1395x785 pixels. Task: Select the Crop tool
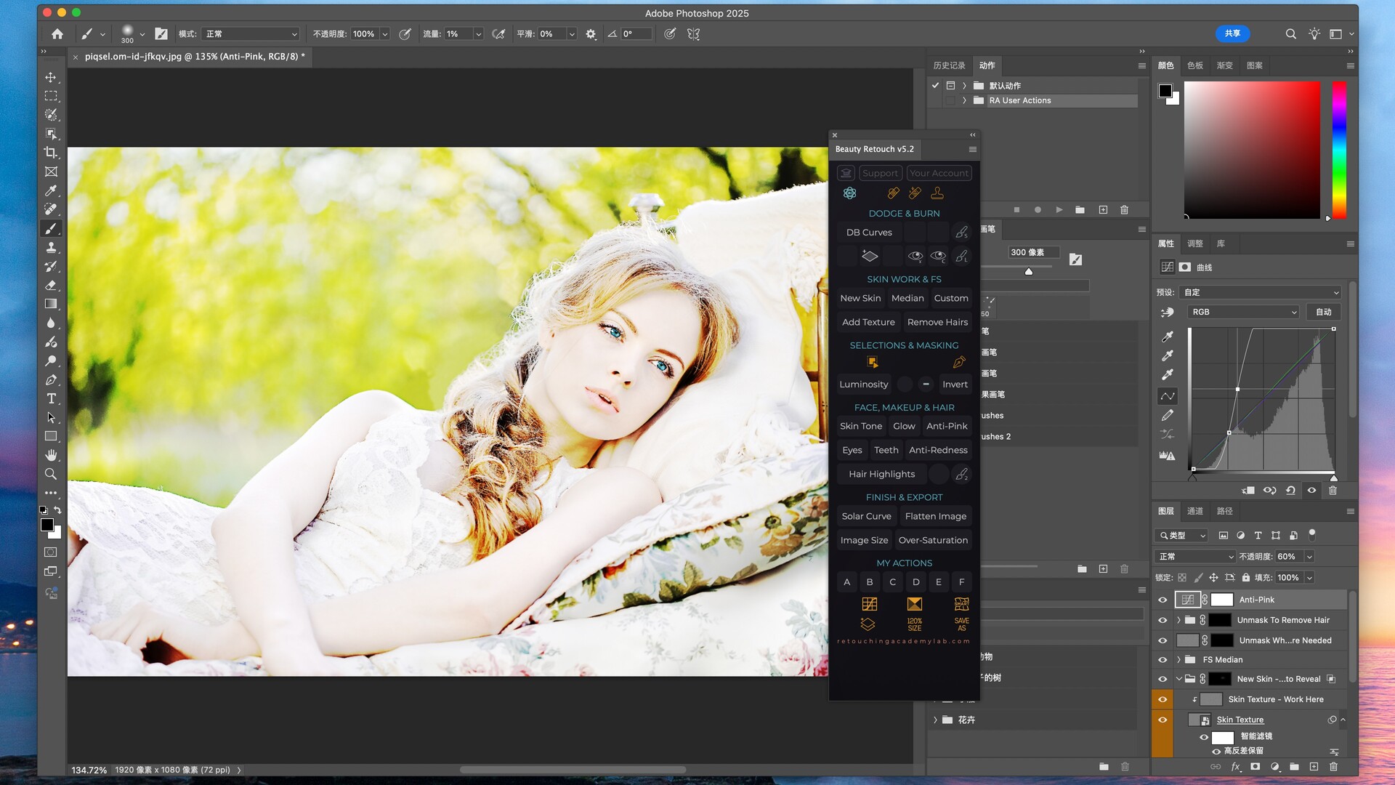(51, 153)
